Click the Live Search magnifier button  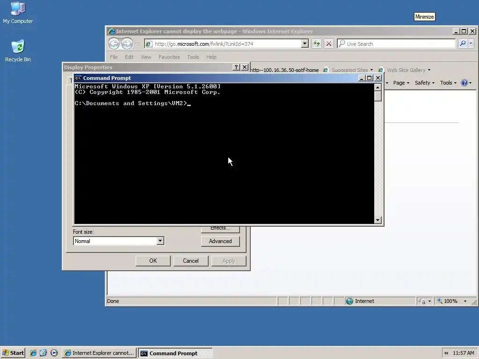tap(463, 43)
